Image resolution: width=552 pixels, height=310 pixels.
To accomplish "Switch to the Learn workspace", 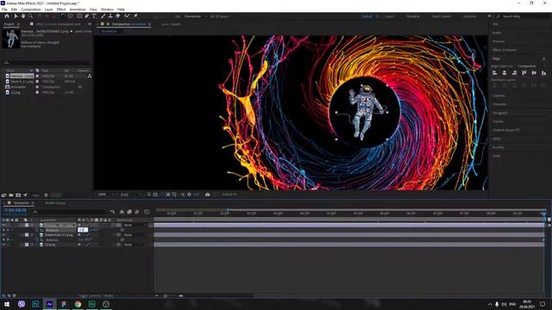I will click(x=389, y=16).
